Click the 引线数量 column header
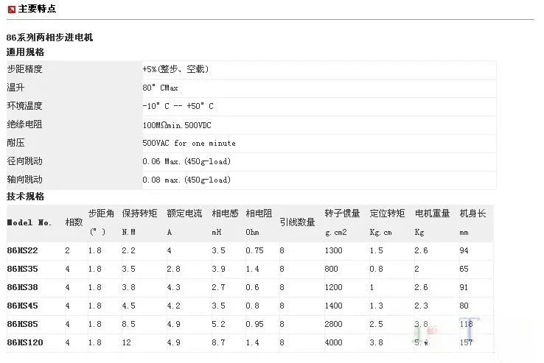This screenshot has width=544, height=363. pos(297,222)
